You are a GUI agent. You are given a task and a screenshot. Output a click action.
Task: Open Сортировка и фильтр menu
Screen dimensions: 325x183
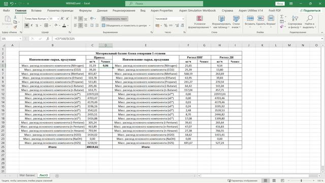point(295,22)
